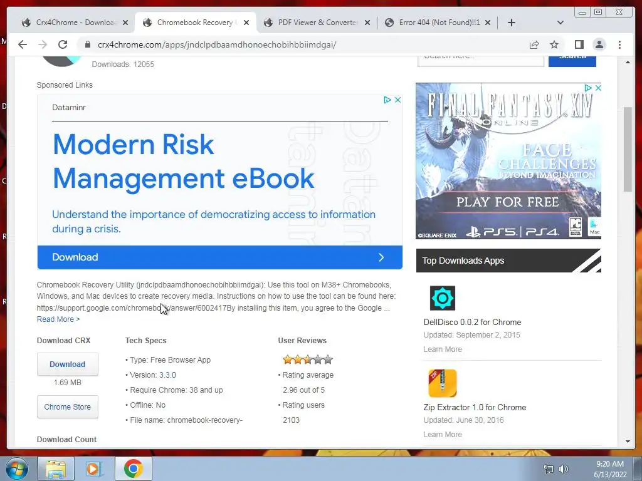Open Chrome side panel

579,44
